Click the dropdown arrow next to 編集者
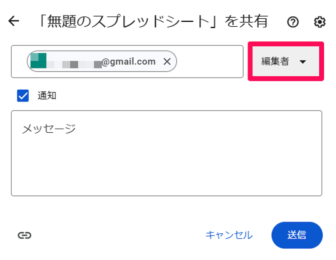336x260 pixels. click(x=303, y=61)
